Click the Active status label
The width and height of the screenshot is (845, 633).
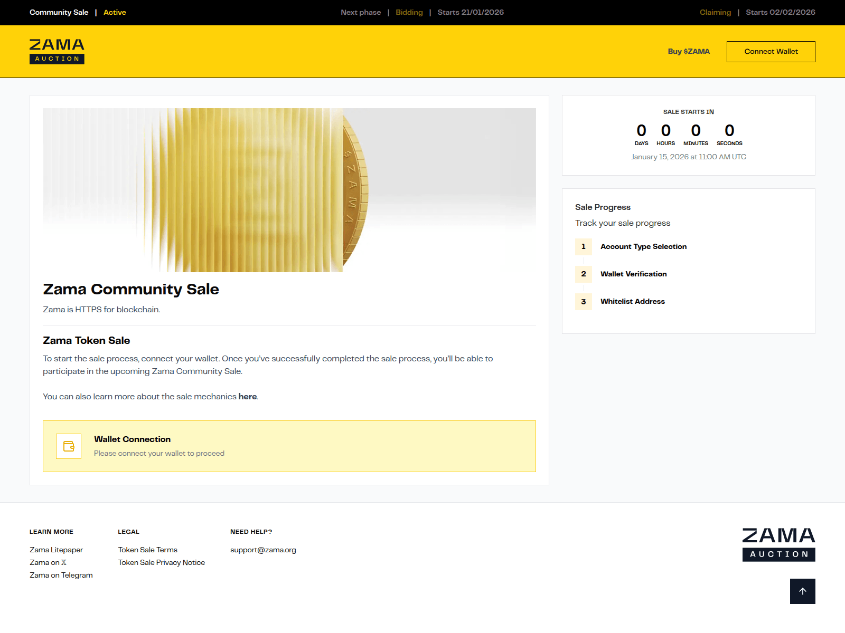(x=115, y=12)
